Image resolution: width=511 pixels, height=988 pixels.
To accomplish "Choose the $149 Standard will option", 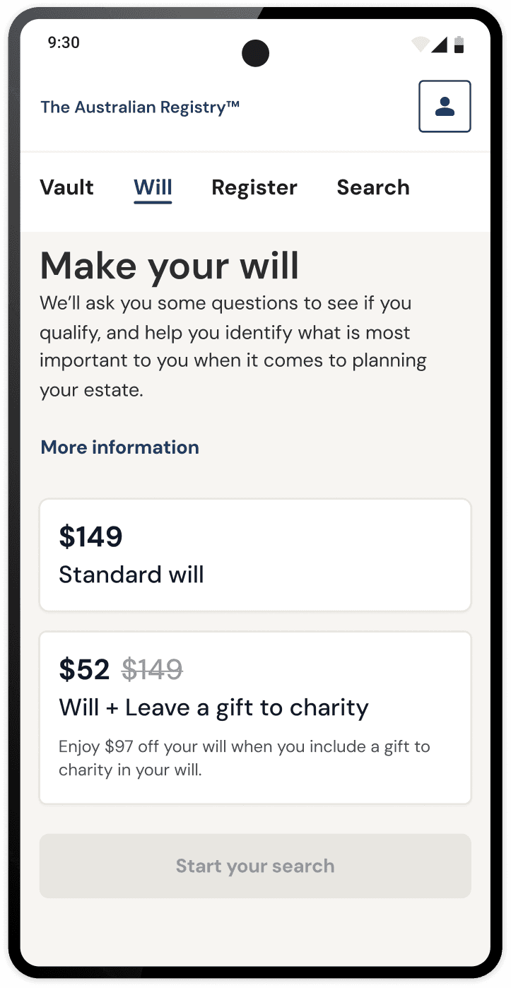I will tap(255, 555).
